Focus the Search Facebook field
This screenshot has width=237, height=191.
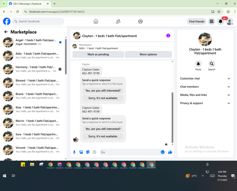coord(38,21)
